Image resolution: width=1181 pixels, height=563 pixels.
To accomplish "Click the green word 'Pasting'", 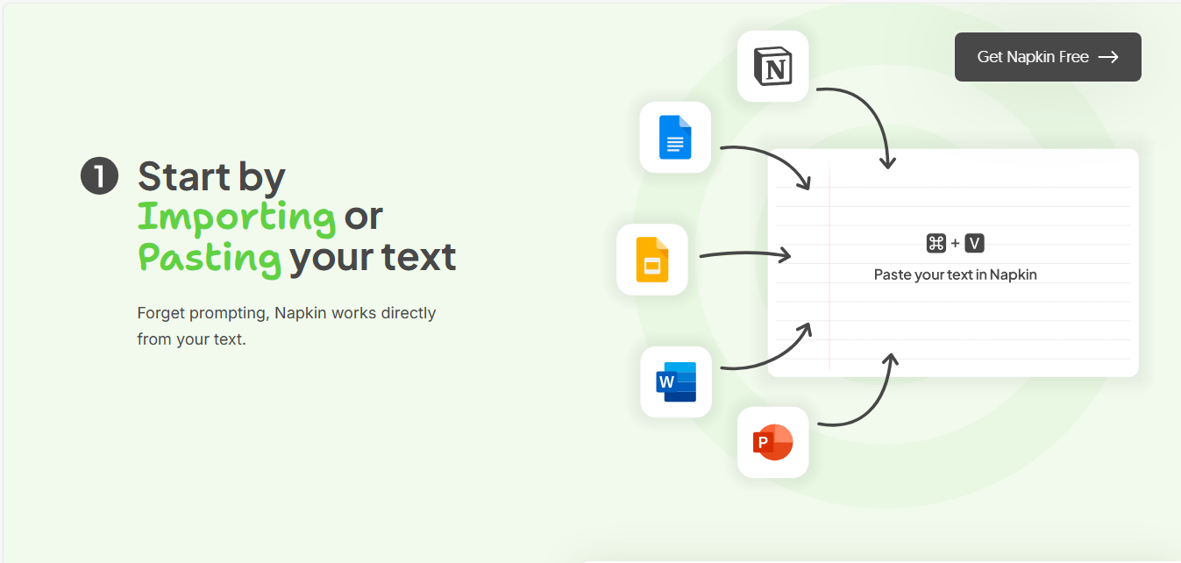I will [x=210, y=257].
